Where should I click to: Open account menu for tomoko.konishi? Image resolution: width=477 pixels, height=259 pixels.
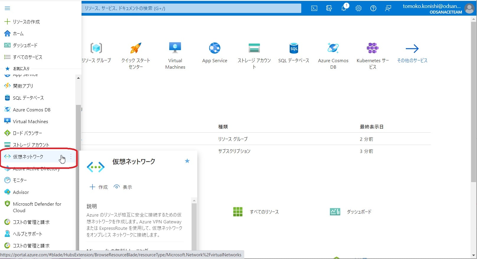click(432, 9)
